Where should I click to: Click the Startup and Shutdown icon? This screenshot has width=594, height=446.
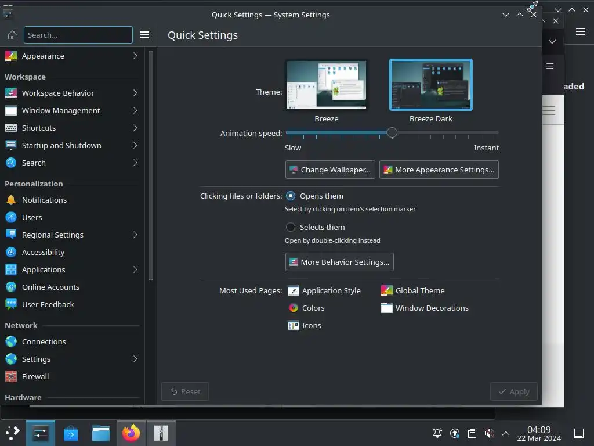11,146
